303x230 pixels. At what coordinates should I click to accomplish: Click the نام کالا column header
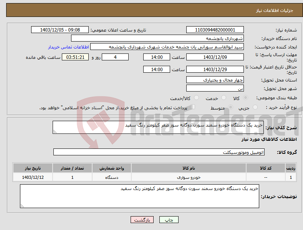189,168
